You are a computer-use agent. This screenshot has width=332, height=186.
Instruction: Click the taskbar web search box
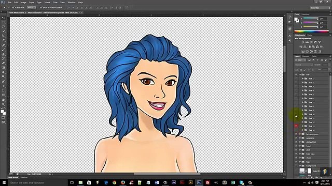(x=37, y=182)
